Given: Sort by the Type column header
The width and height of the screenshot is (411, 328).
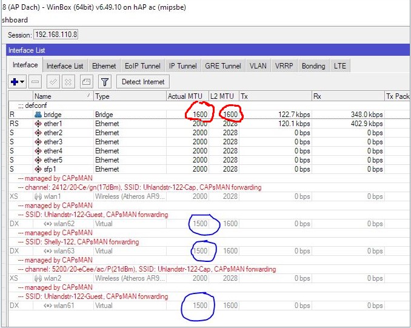Looking at the screenshot, I should [130, 96].
